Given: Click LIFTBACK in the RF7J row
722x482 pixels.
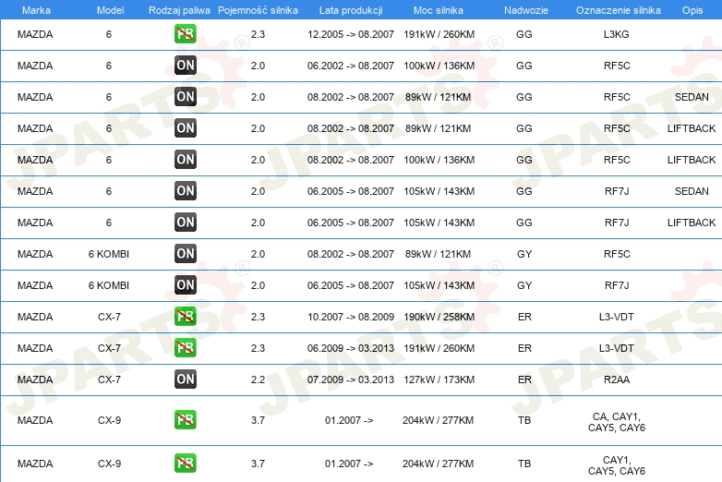Looking at the screenshot, I should pos(692,223).
